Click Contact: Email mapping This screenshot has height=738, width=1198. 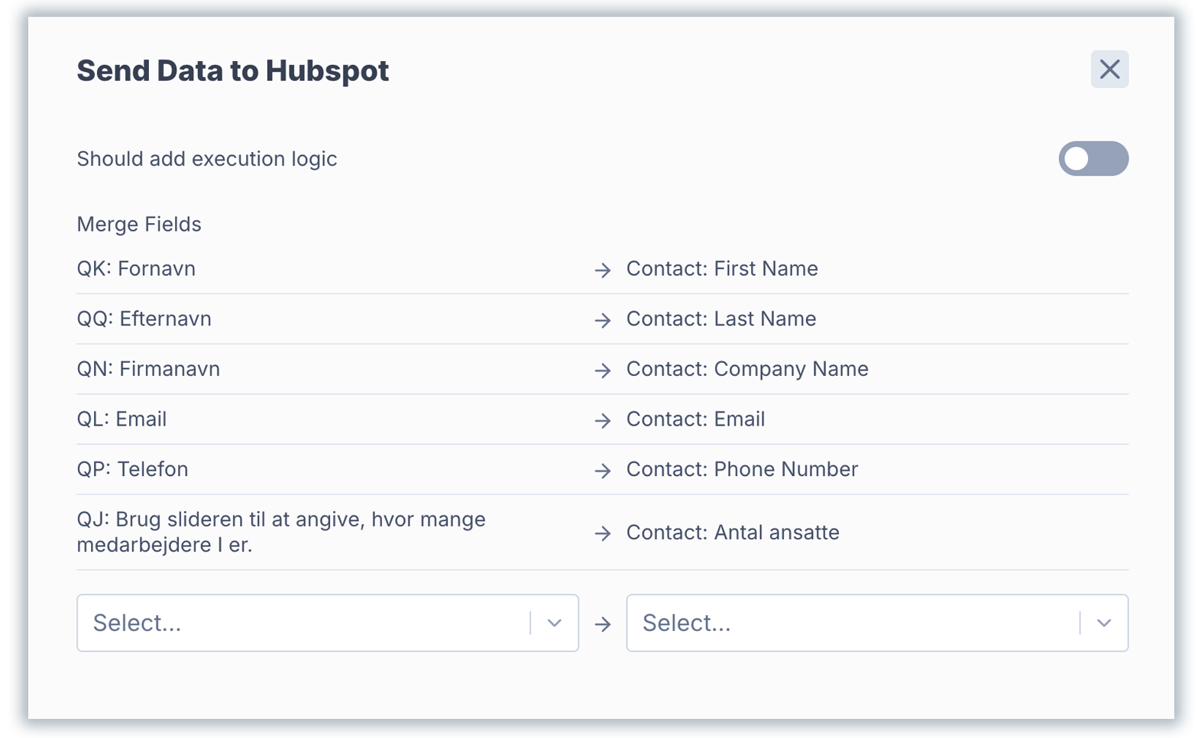695,419
